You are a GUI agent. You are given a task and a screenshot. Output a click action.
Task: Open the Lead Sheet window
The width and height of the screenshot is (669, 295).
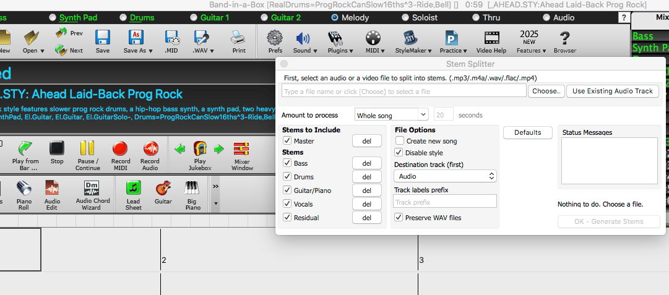134,195
